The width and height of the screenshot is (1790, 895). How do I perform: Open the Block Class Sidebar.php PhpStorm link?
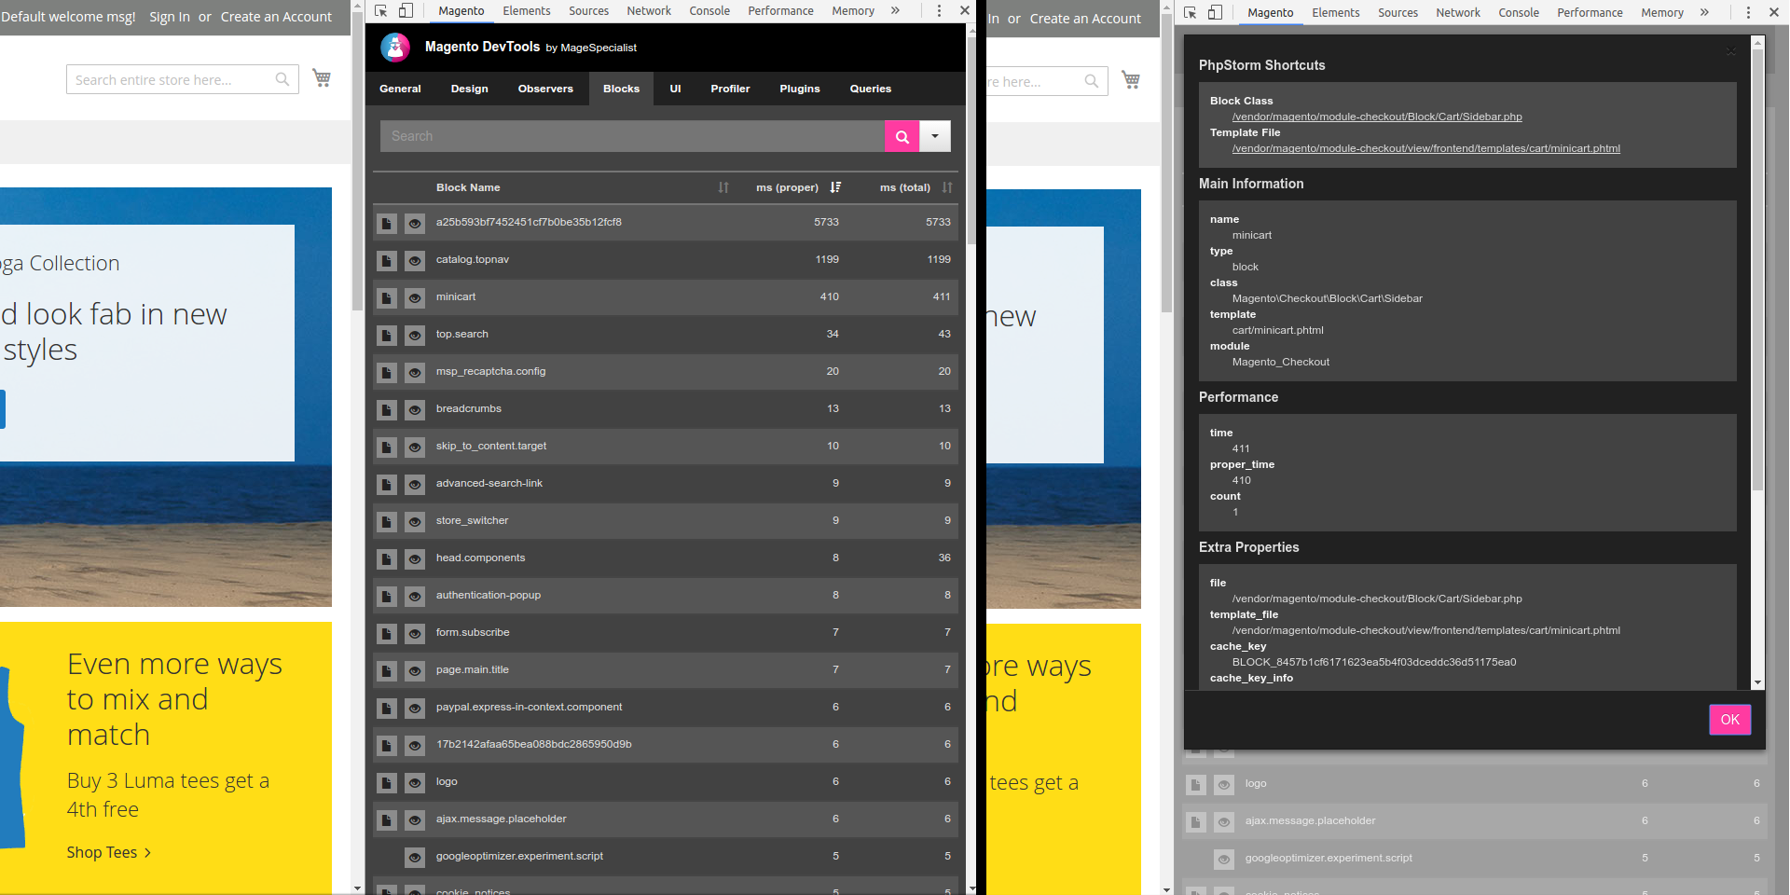click(x=1377, y=117)
